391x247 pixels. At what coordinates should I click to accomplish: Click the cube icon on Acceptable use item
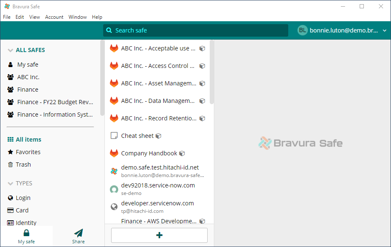202,48
